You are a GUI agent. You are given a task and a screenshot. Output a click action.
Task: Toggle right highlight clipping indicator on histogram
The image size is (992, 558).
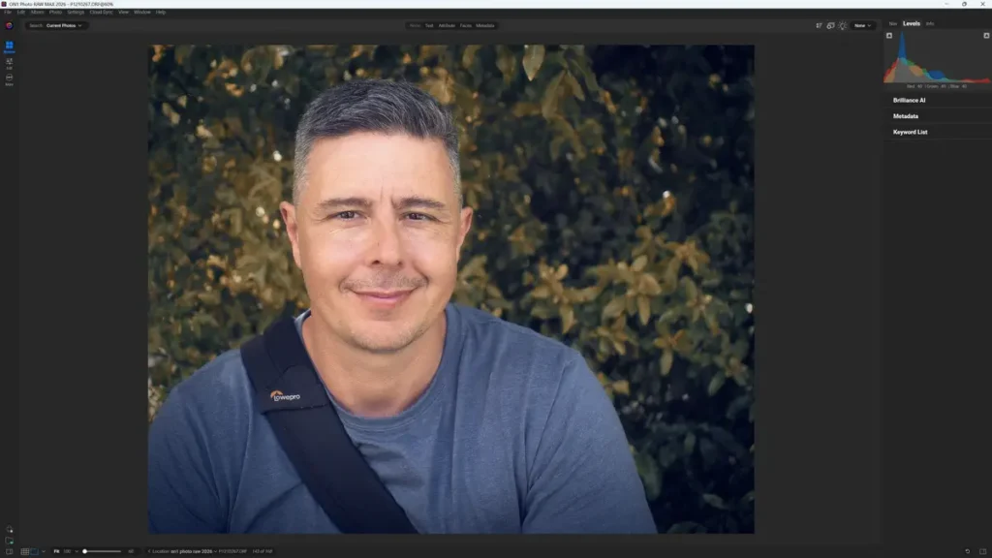click(x=987, y=36)
